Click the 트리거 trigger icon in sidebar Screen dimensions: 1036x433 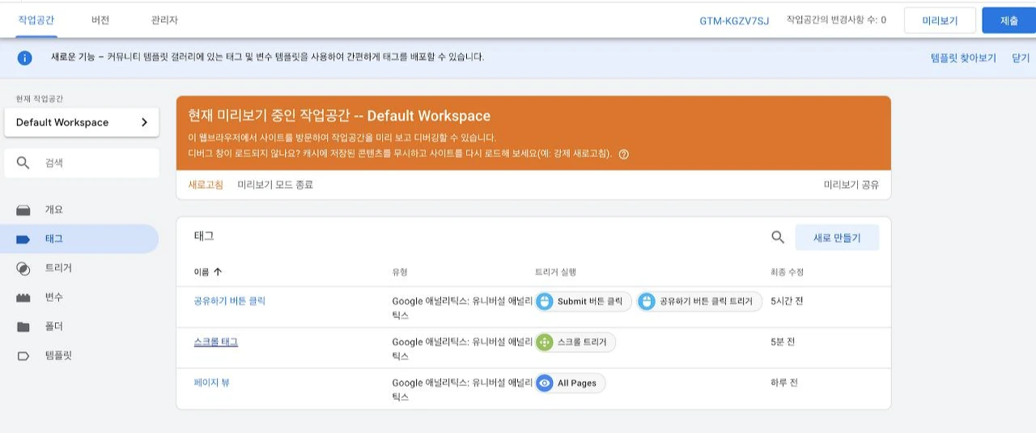tap(23, 268)
